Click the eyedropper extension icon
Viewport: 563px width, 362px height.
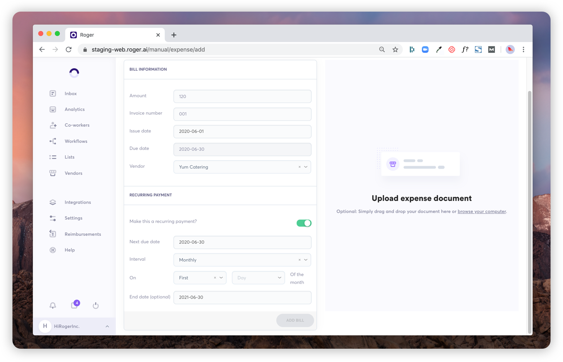[439, 49]
